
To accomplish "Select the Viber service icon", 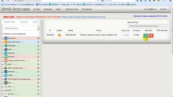I will coord(6,49).
